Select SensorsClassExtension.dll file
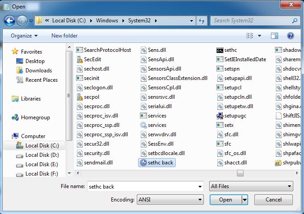 [174, 78]
